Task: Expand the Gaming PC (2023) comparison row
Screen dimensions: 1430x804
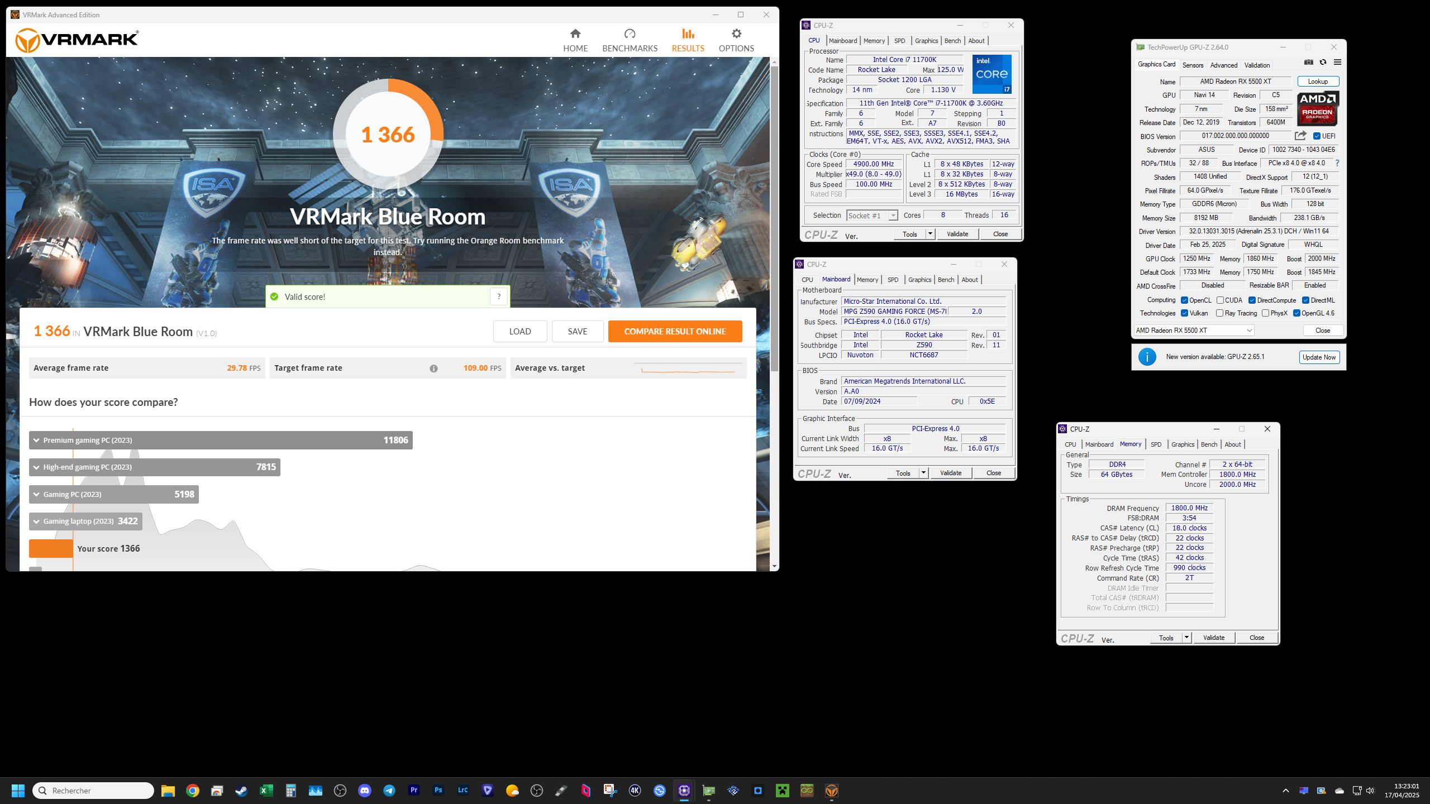Action: pos(114,494)
